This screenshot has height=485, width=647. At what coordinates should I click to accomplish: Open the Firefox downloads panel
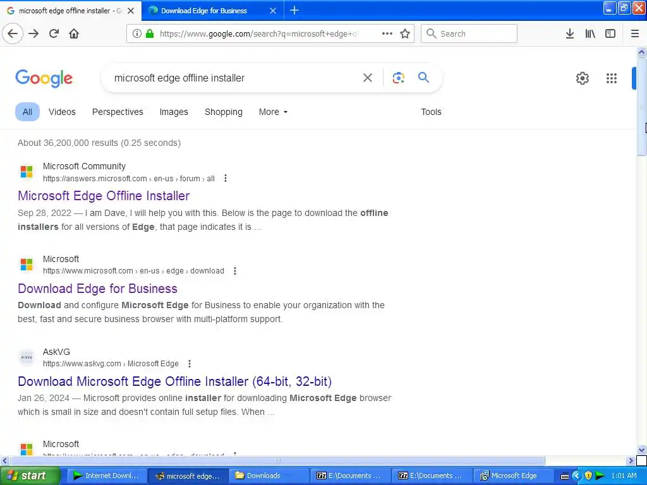[x=570, y=33]
